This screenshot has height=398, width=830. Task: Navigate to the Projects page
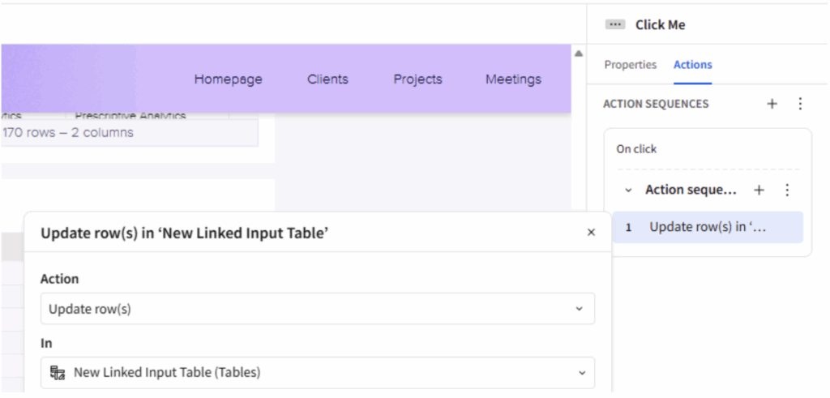(x=417, y=79)
